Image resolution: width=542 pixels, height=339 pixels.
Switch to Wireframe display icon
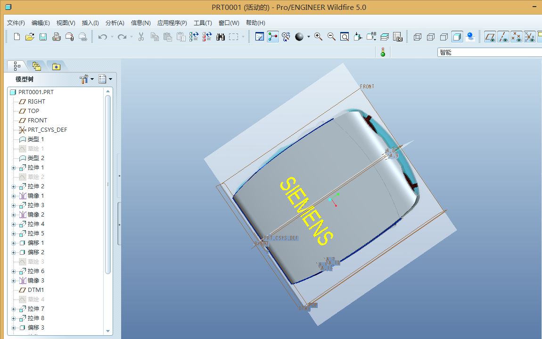[418, 37]
